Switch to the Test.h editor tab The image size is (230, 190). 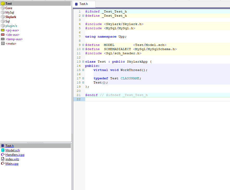point(83,4)
